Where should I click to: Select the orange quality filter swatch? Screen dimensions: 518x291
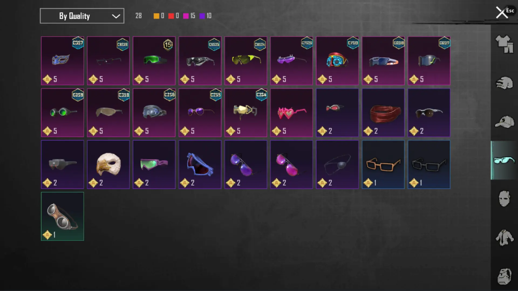[156, 16]
